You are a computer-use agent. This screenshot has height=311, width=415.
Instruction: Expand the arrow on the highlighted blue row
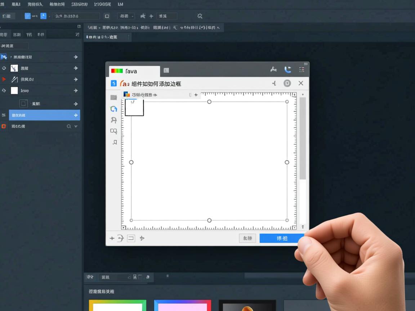point(76,115)
